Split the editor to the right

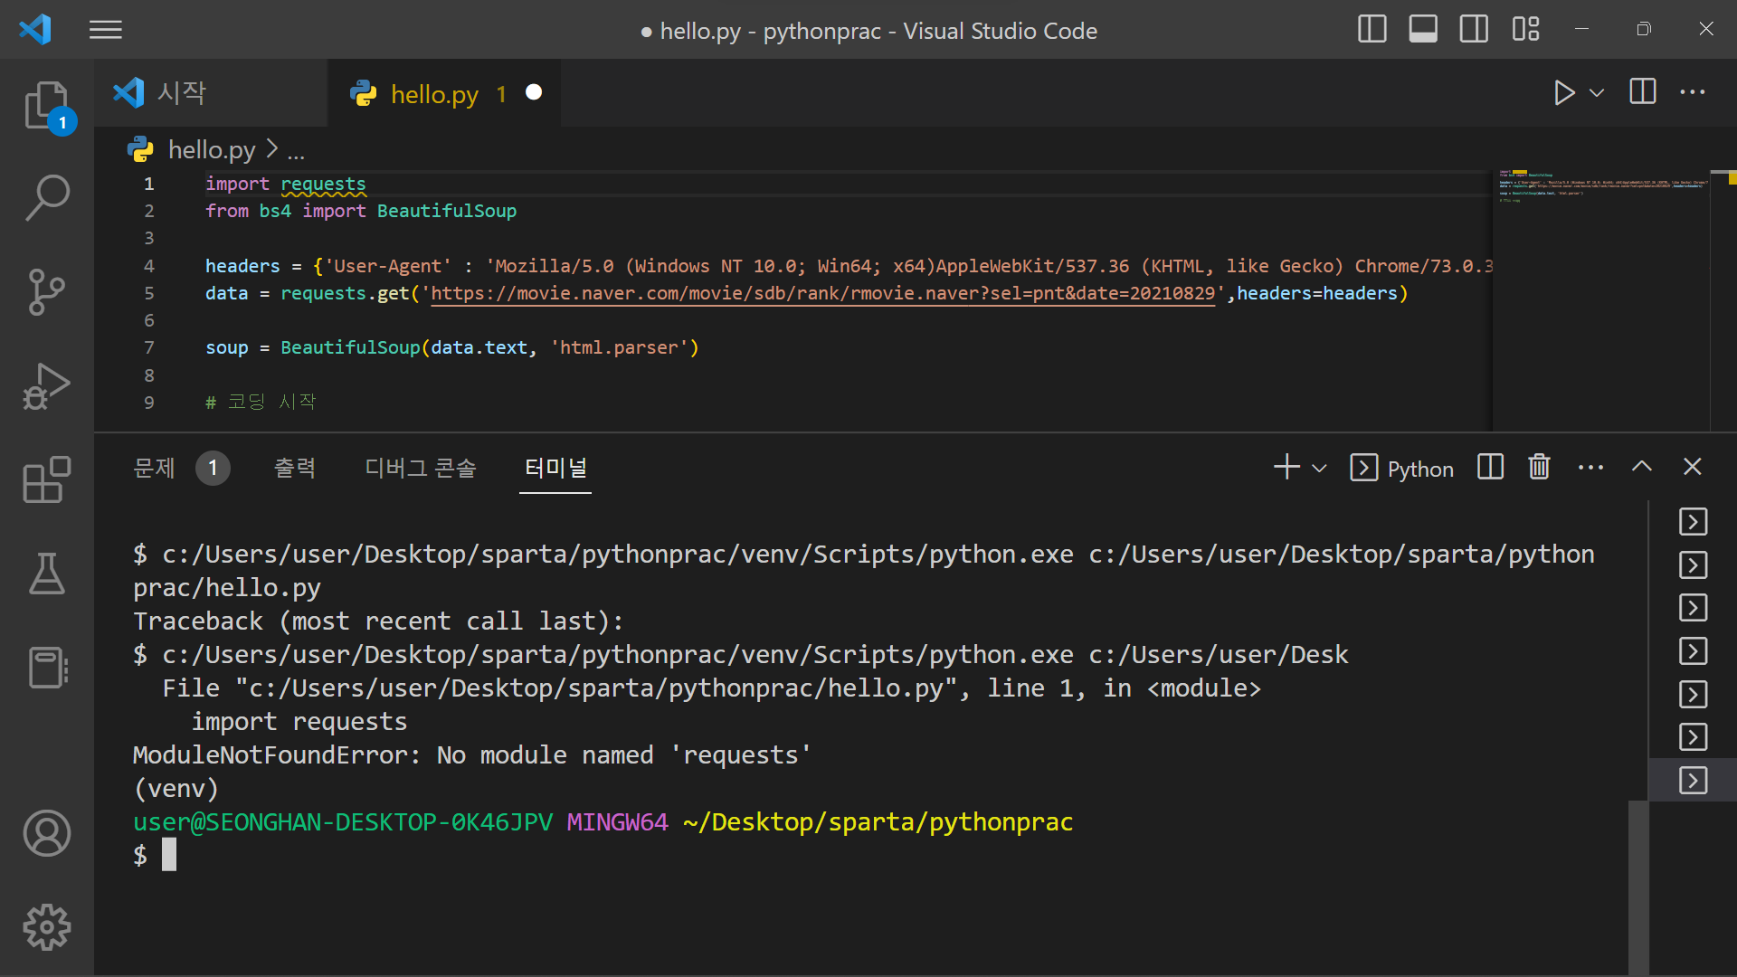1643,92
